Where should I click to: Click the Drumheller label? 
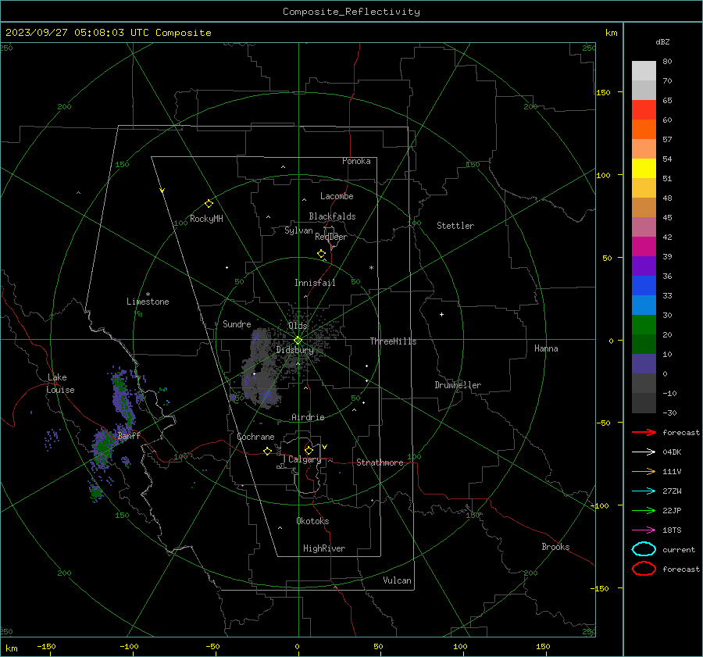458,385
